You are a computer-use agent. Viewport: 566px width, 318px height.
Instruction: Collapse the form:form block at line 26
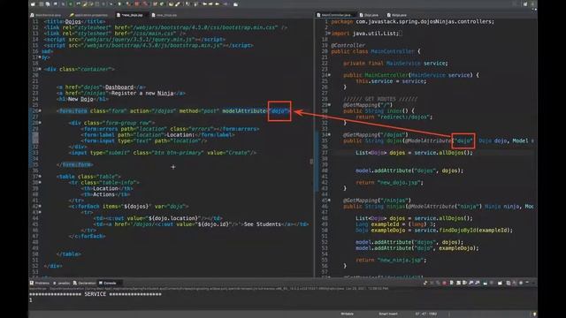[x=40, y=110]
